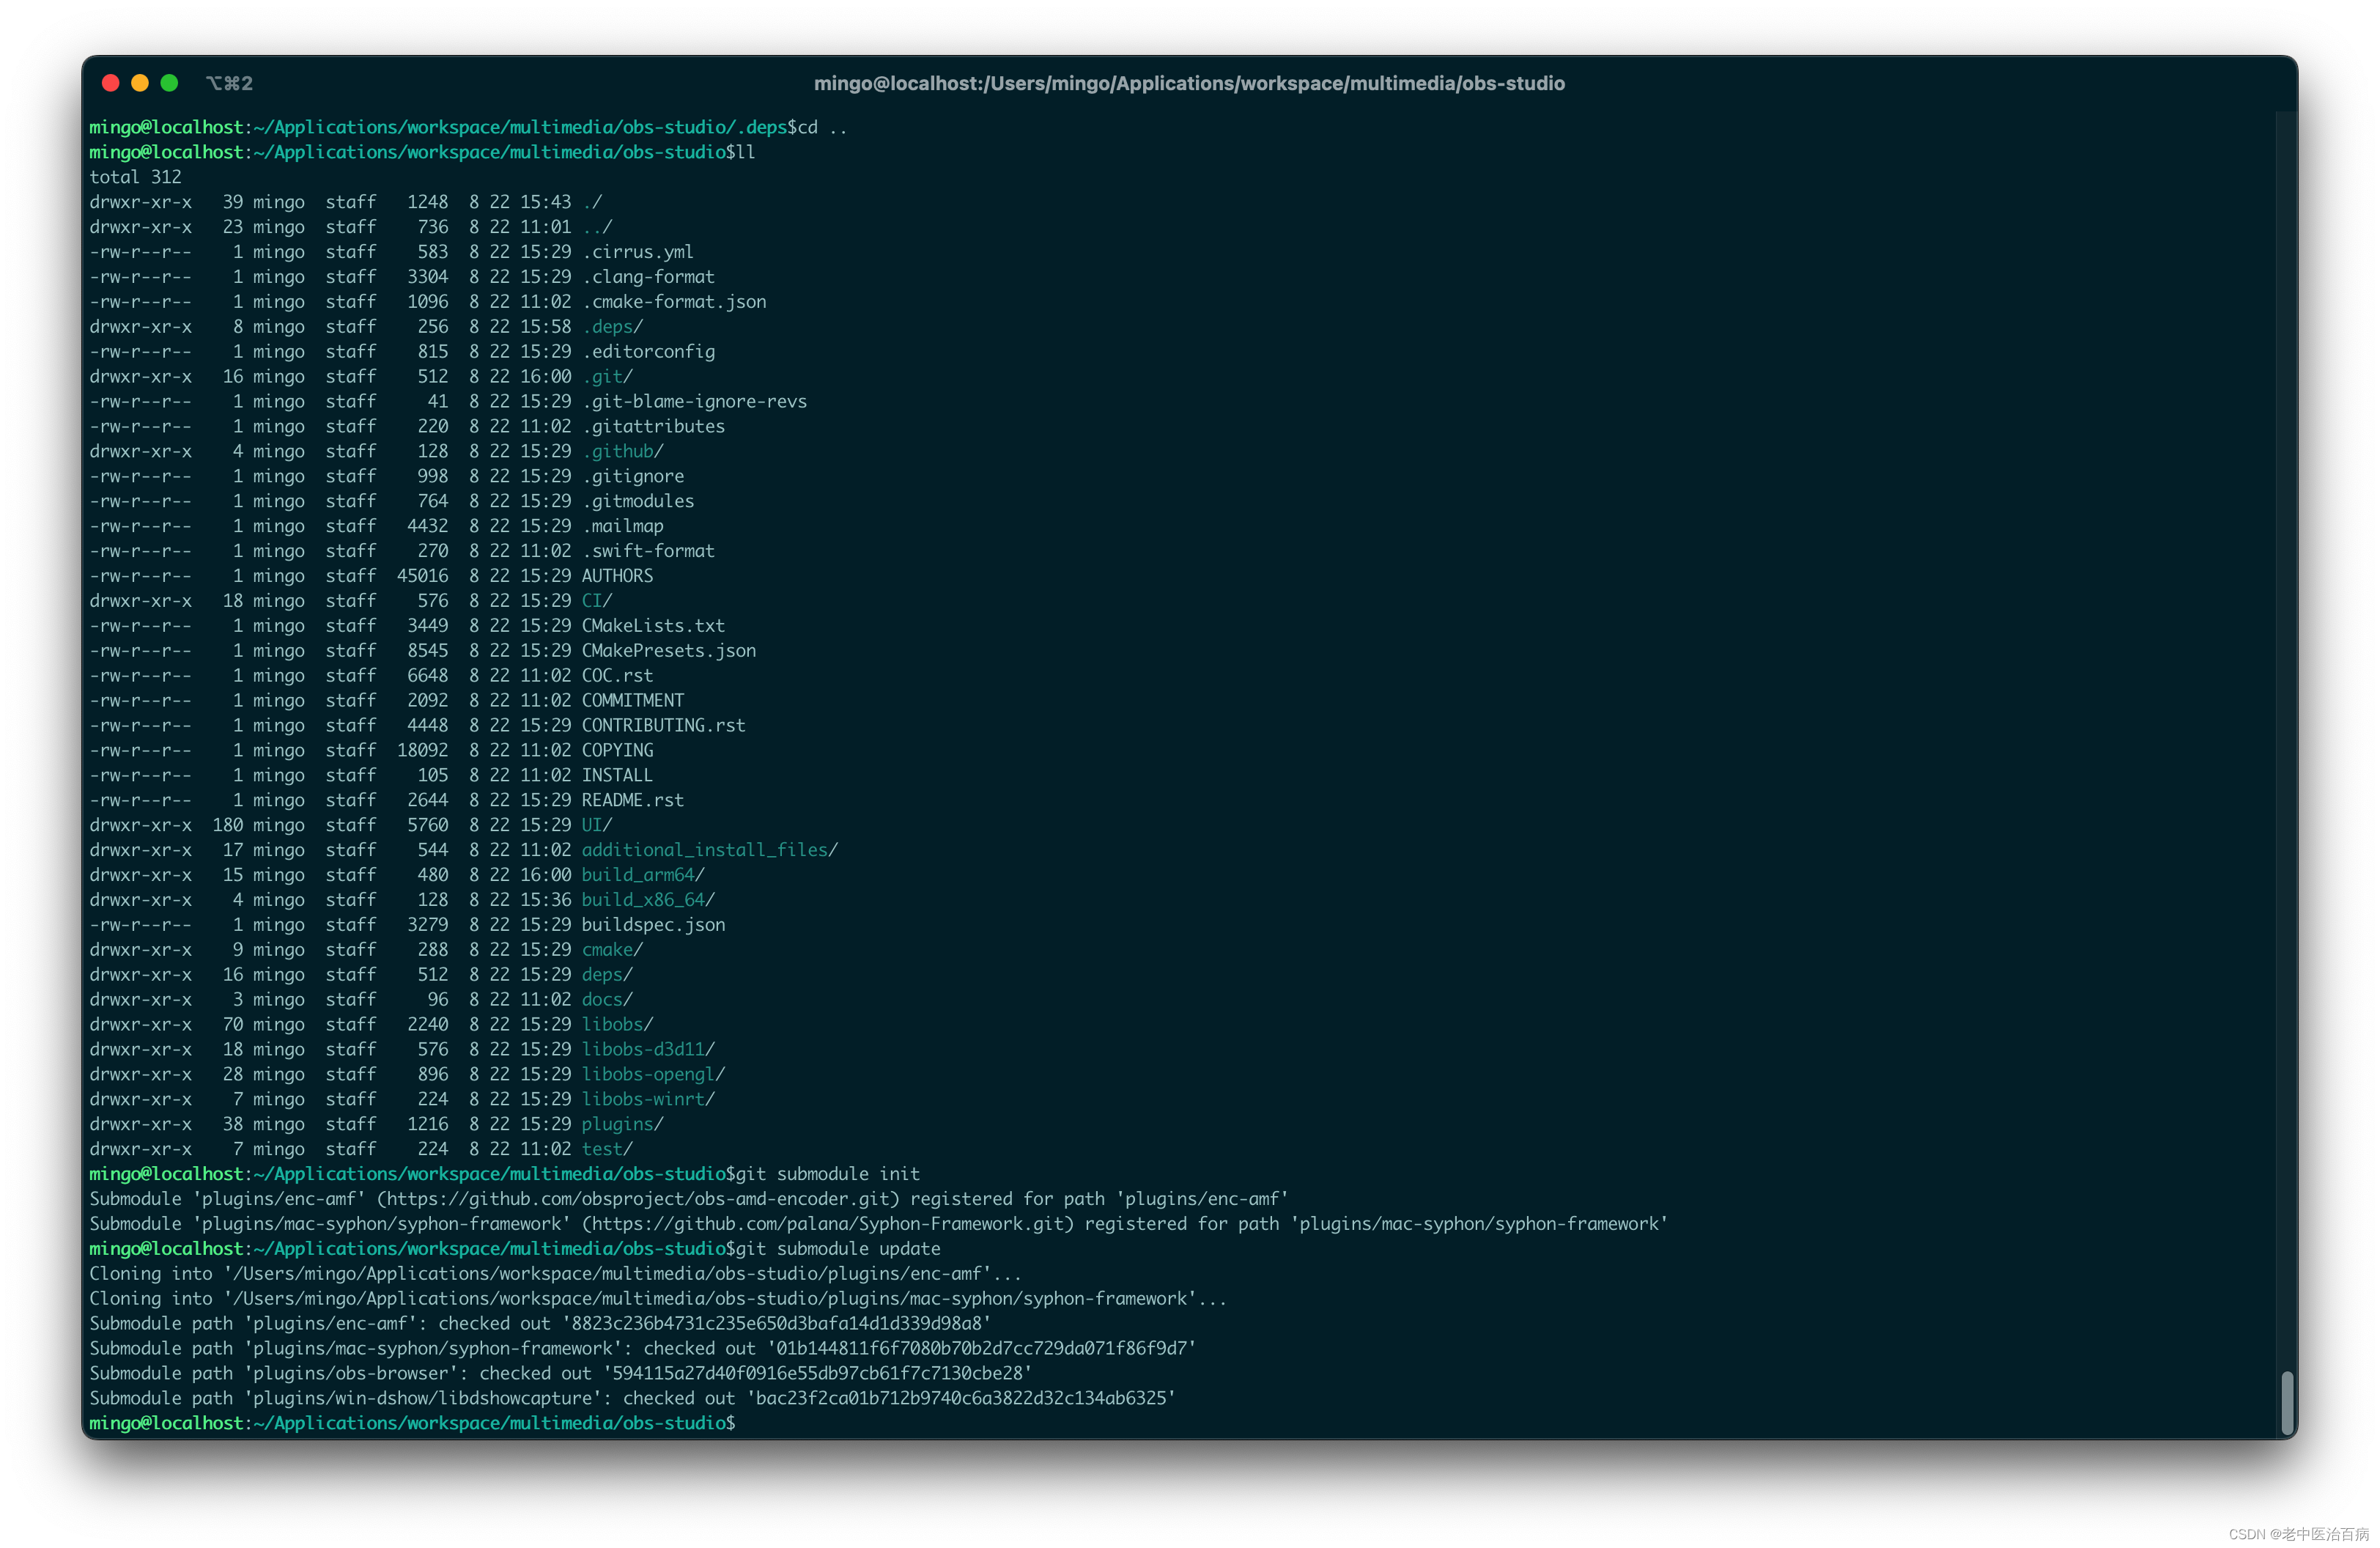Click the 'buildspec.json' file name
2380x1548 pixels.
pyautogui.click(x=653, y=925)
